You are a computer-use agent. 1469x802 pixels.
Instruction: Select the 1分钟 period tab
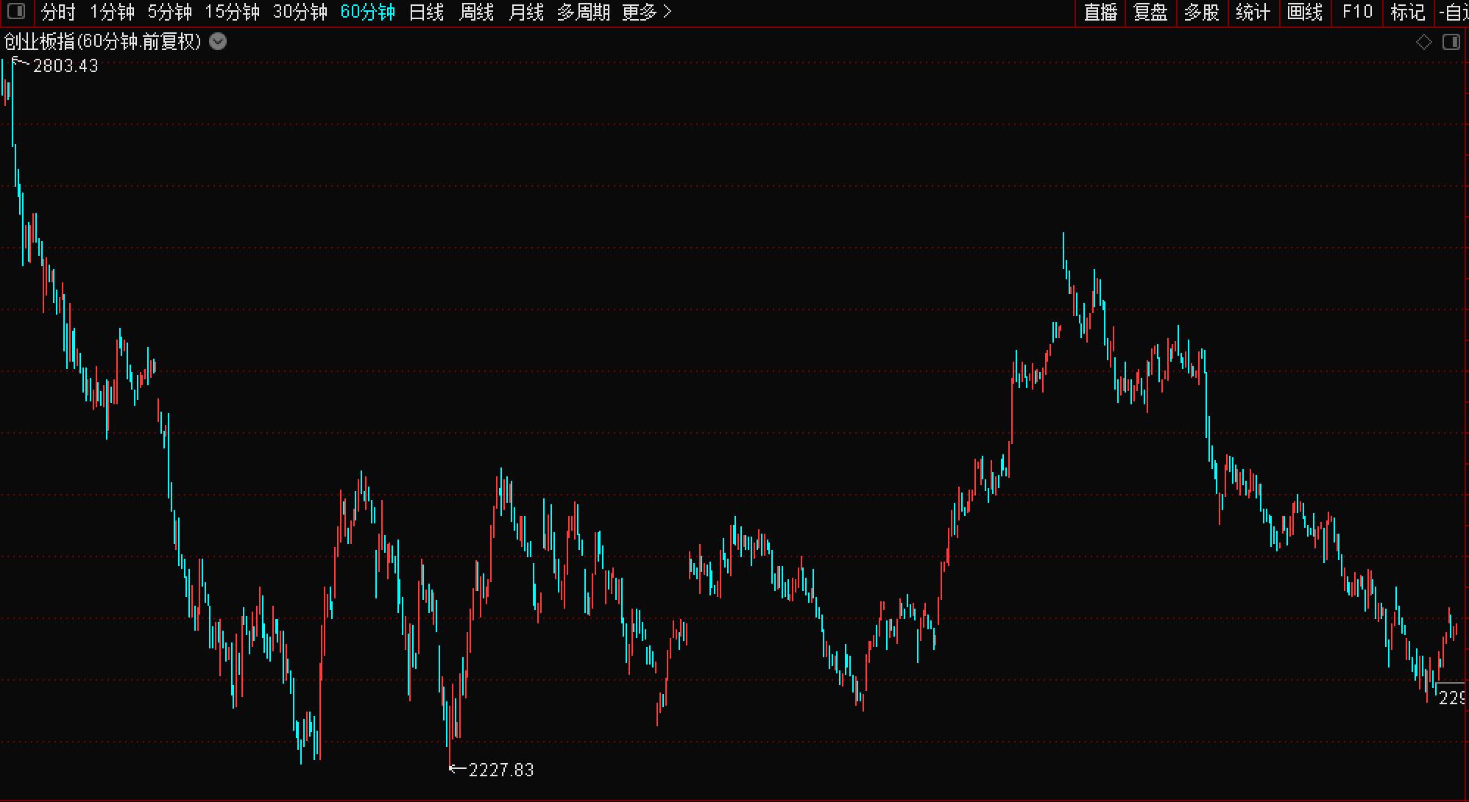(112, 12)
